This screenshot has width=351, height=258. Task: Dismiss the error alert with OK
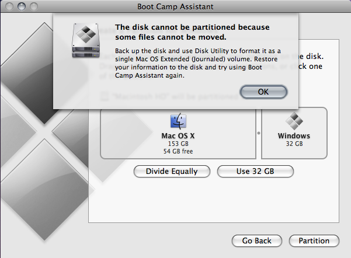[x=263, y=92]
